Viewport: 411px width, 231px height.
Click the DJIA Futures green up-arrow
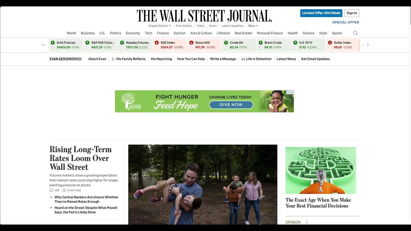(x=53, y=43)
